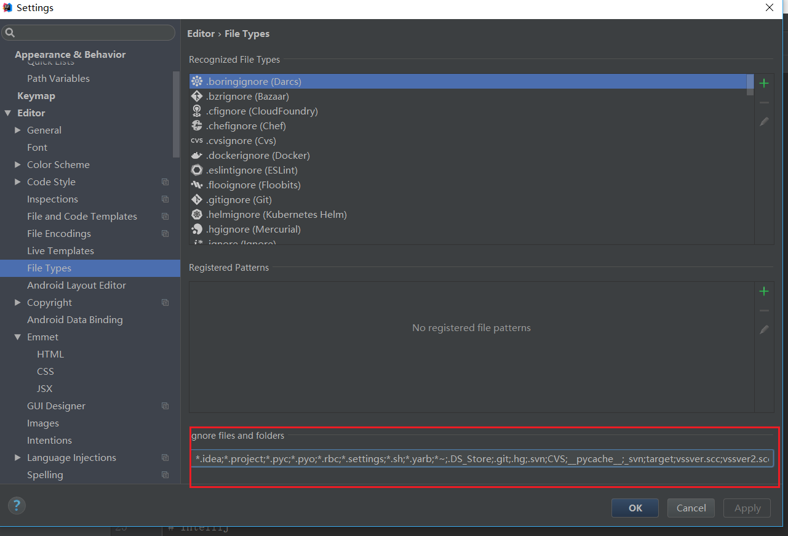Open Emmet JSX settings
The height and width of the screenshot is (536, 788).
[45, 389]
